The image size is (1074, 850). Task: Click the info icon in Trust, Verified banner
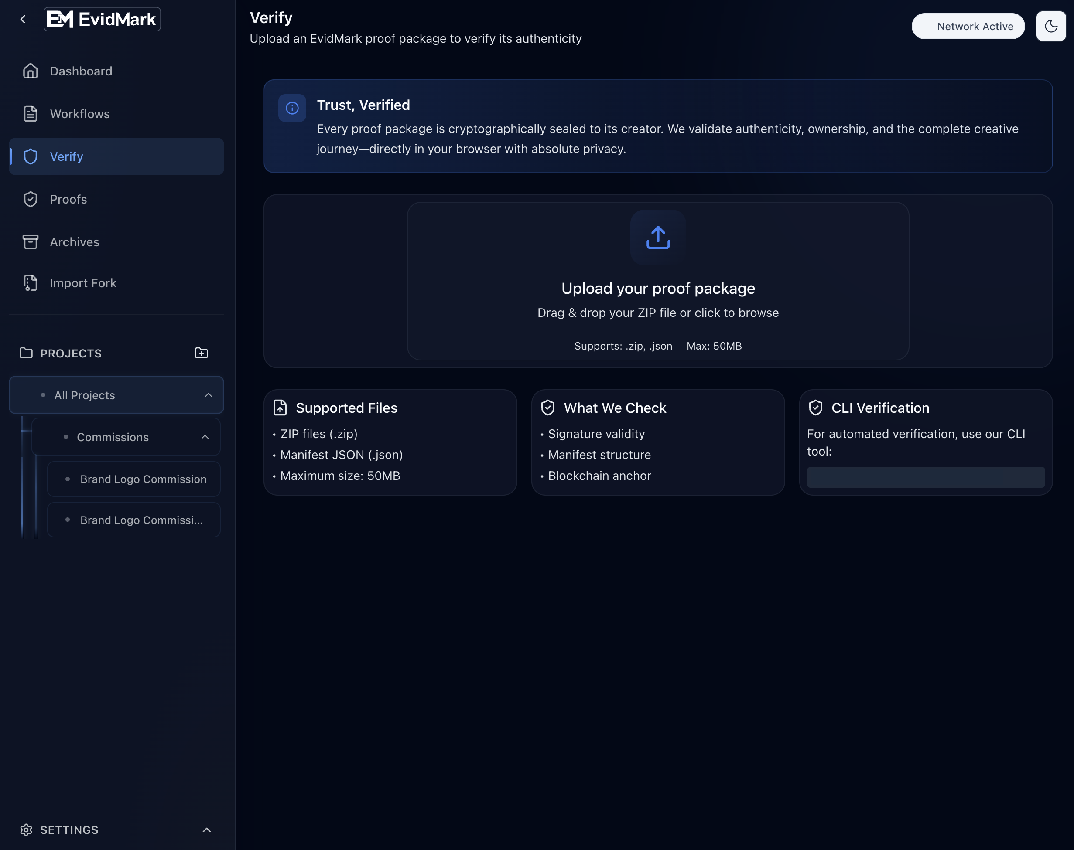[x=292, y=108]
